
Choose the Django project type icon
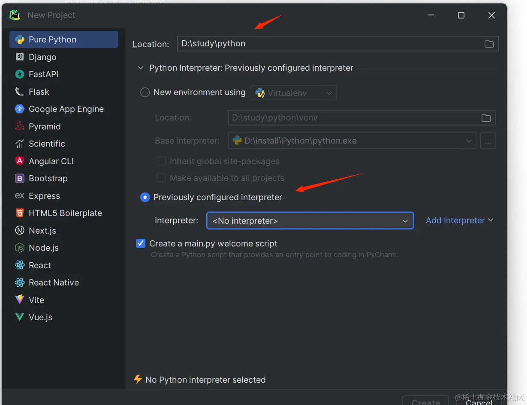(20, 57)
